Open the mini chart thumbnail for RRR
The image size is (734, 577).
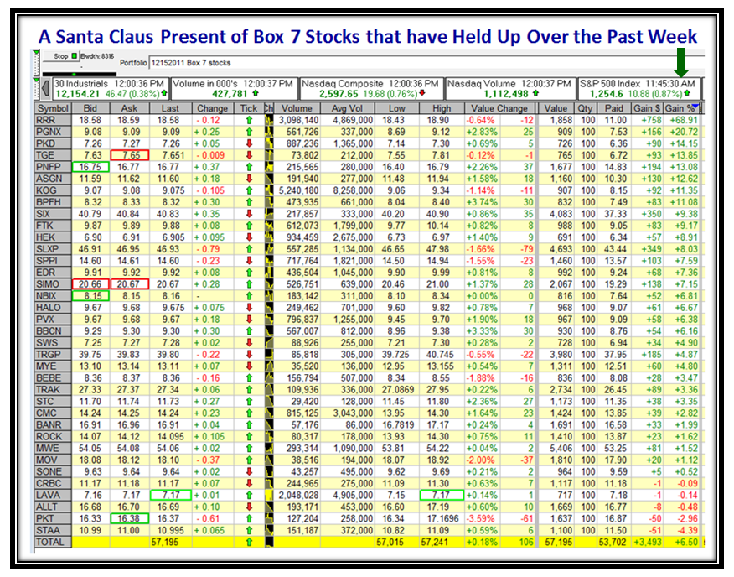pos(269,121)
